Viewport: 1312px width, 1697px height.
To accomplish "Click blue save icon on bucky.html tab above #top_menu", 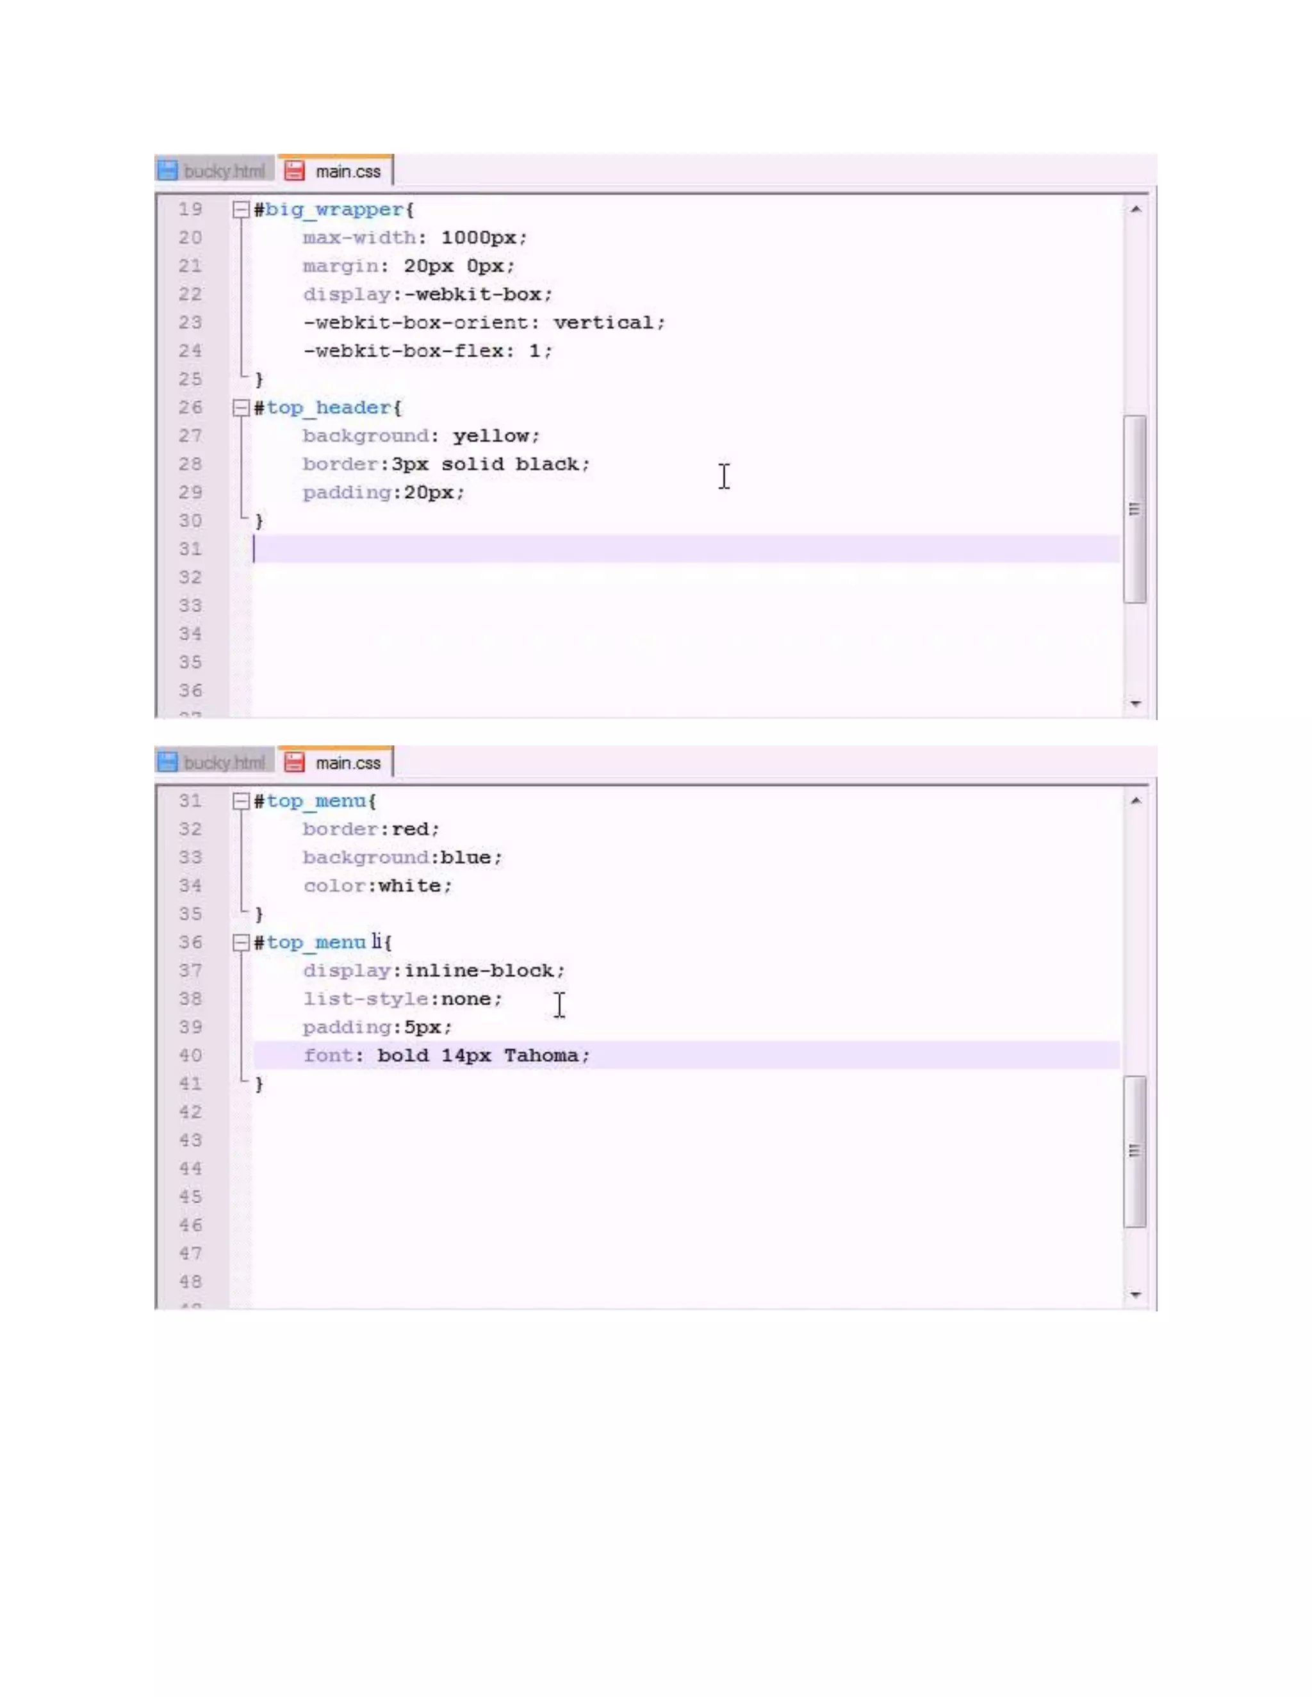I will pos(168,762).
